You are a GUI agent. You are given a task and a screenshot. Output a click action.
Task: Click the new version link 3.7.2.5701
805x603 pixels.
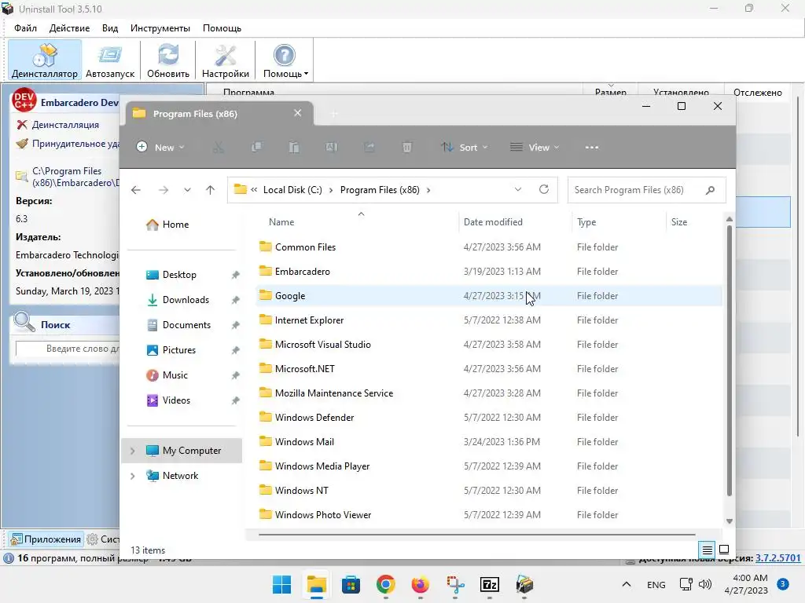[x=777, y=558]
